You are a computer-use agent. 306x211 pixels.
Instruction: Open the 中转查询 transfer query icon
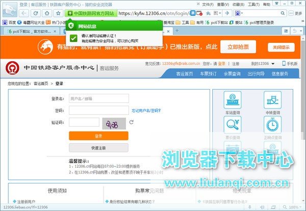(273, 100)
